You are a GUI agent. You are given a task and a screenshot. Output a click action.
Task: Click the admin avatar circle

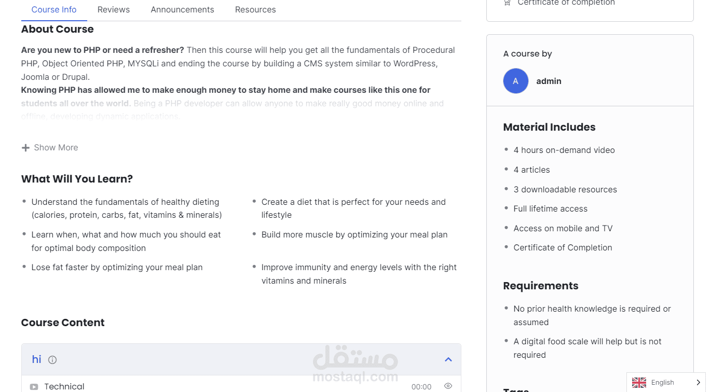tap(515, 81)
